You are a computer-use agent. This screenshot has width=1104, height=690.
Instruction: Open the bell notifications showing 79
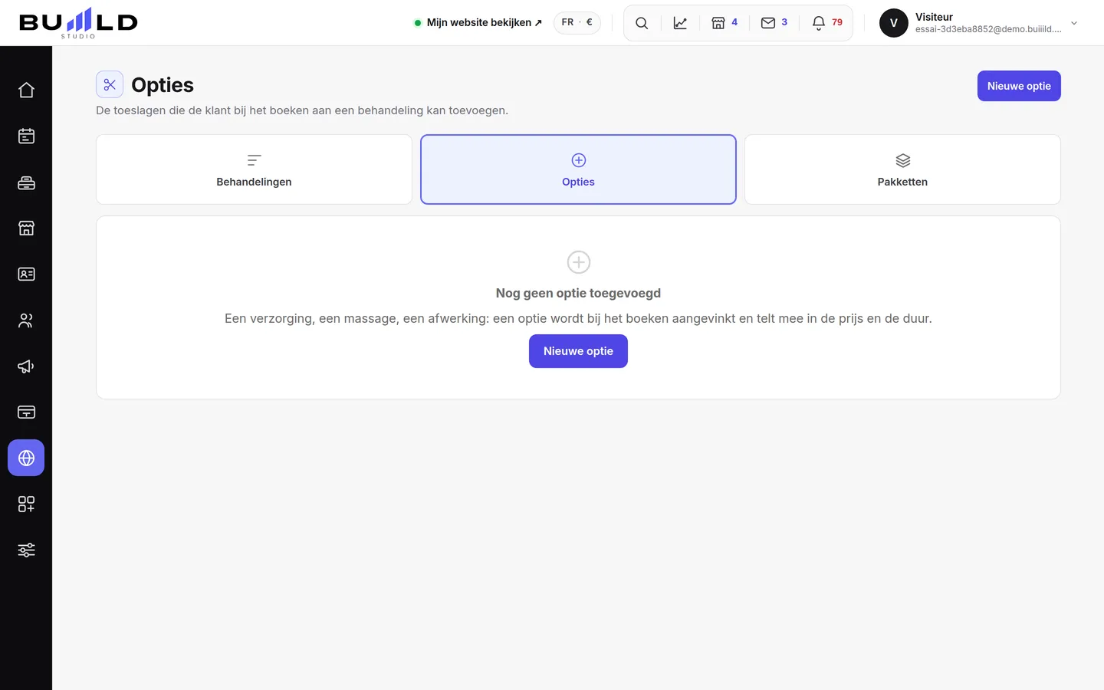click(x=827, y=23)
